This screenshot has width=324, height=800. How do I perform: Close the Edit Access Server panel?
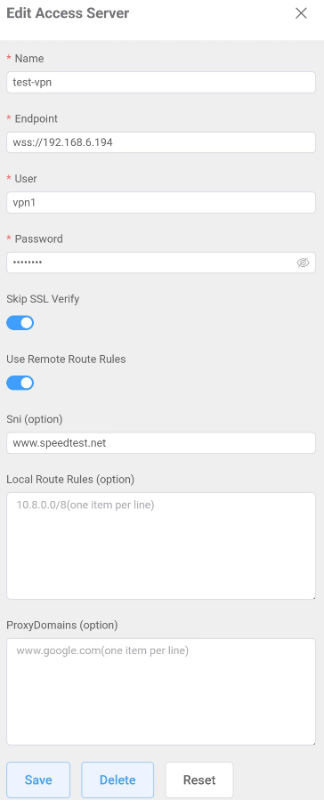301,13
